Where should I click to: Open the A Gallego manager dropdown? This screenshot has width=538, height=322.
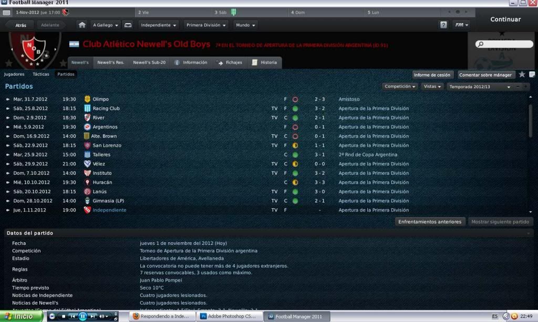coord(105,25)
